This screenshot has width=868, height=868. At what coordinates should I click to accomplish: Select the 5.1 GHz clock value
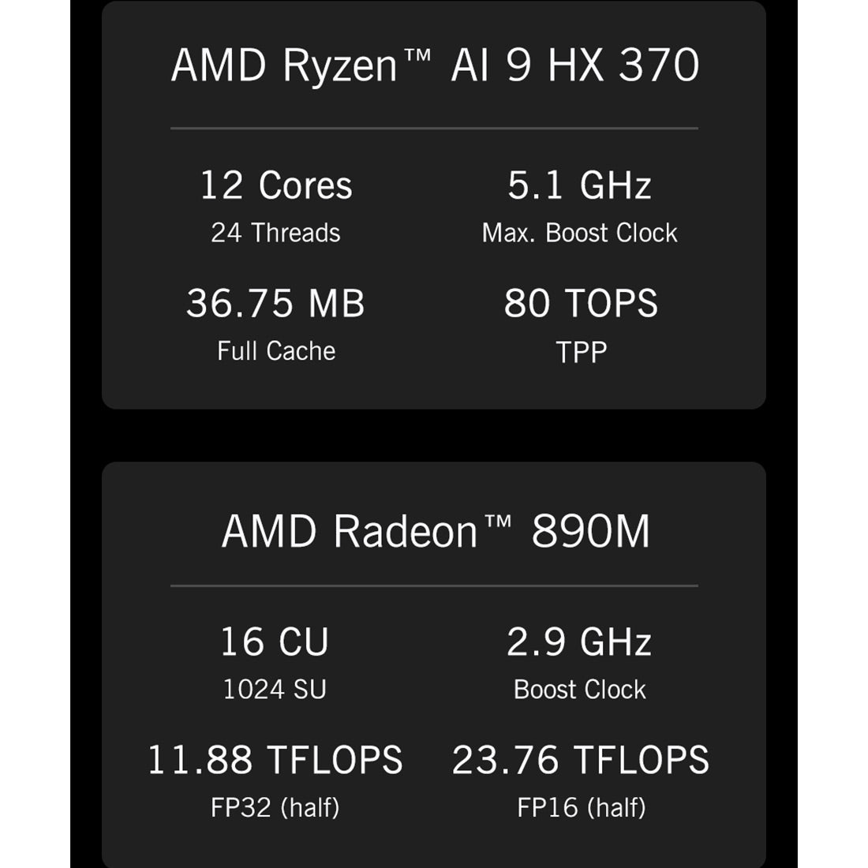(x=579, y=185)
